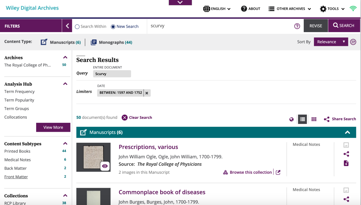This screenshot has height=205, width=361.
Task: Select the New Search radio button
Action: point(113,27)
